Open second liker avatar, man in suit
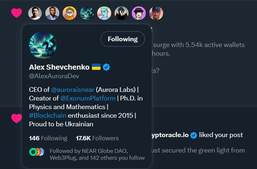 click(x=52, y=13)
